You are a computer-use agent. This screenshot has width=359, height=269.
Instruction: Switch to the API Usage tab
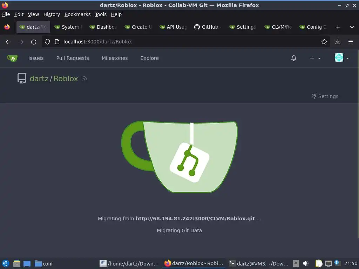click(173, 27)
